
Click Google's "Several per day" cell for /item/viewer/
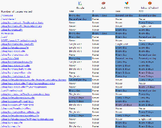80,19
